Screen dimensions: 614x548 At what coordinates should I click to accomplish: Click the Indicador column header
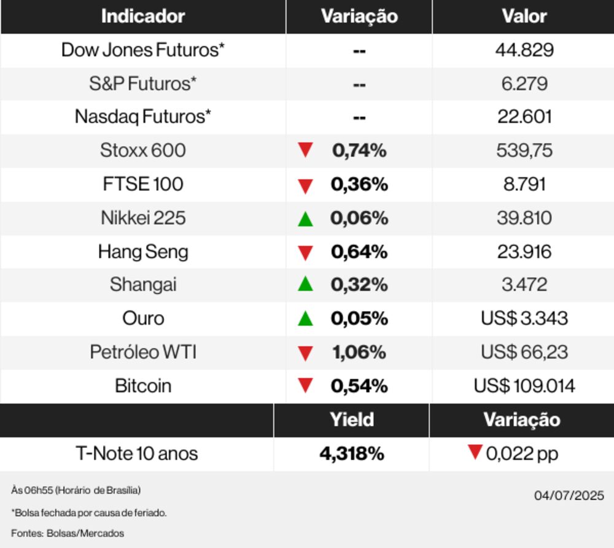point(143,17)
